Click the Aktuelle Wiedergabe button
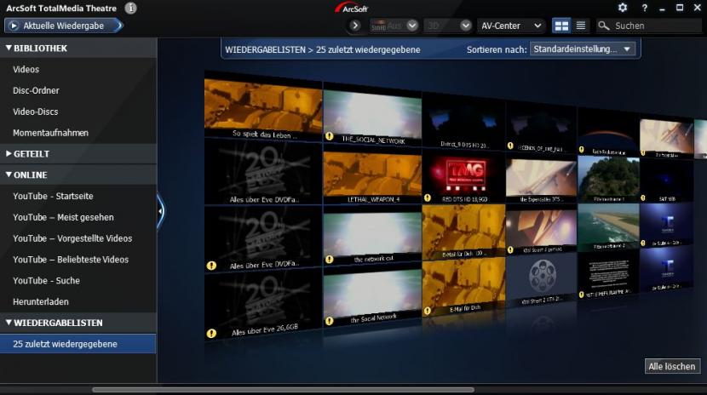 point(64,26)
